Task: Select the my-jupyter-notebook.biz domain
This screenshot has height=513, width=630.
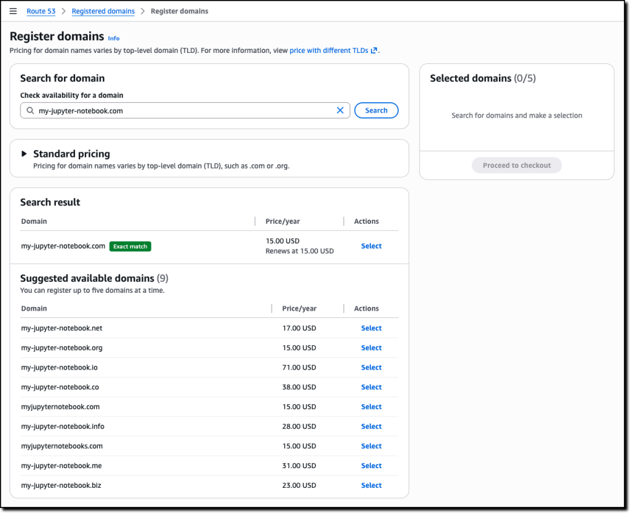Action: click(x=371, y=486)
